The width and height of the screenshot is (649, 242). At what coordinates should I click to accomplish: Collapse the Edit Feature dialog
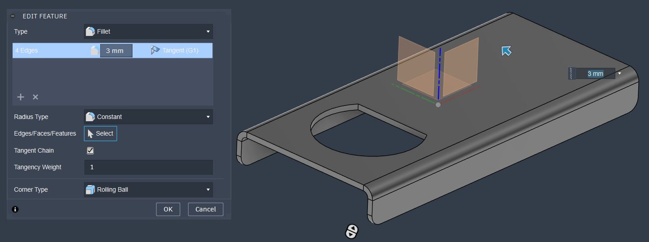click(13, 16)
